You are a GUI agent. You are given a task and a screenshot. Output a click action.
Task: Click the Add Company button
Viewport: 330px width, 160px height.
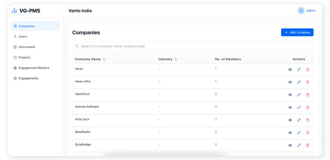297,32
